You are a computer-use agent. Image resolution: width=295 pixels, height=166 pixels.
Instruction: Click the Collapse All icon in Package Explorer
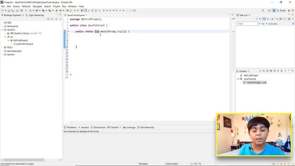(48, 19)
